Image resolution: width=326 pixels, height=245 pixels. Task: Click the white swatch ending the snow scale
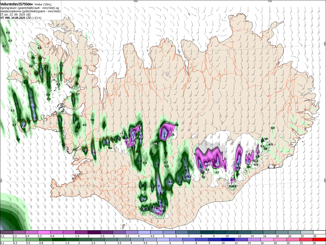pos(319,232)
